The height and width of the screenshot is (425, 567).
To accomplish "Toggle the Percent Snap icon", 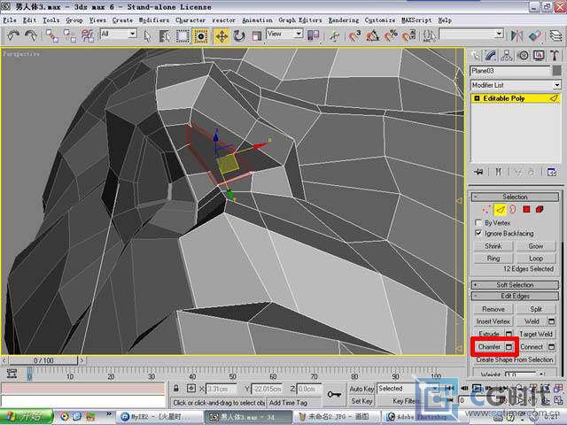I will pyautogui.click(x=391, y=35).
